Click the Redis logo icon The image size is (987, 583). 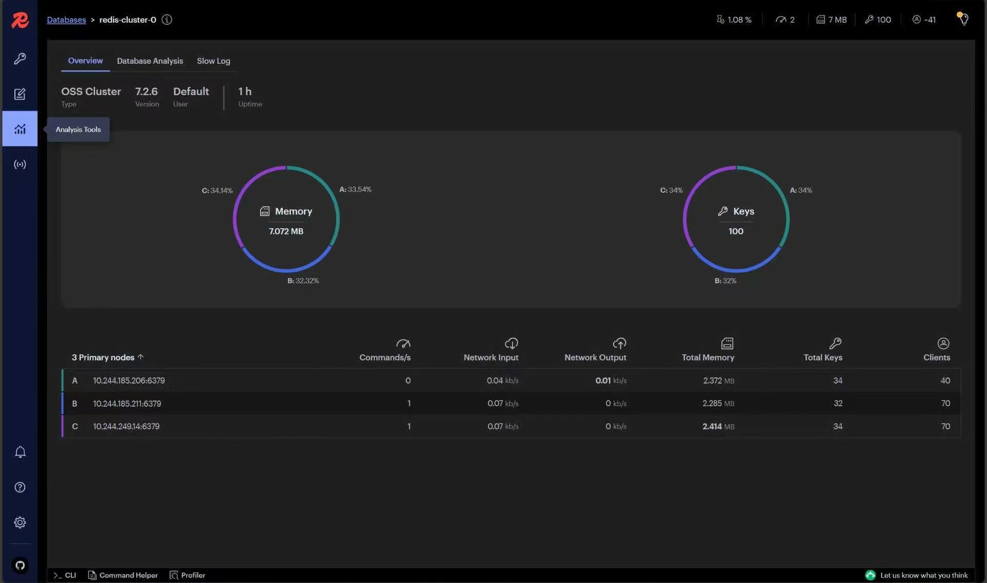point(20,20)
